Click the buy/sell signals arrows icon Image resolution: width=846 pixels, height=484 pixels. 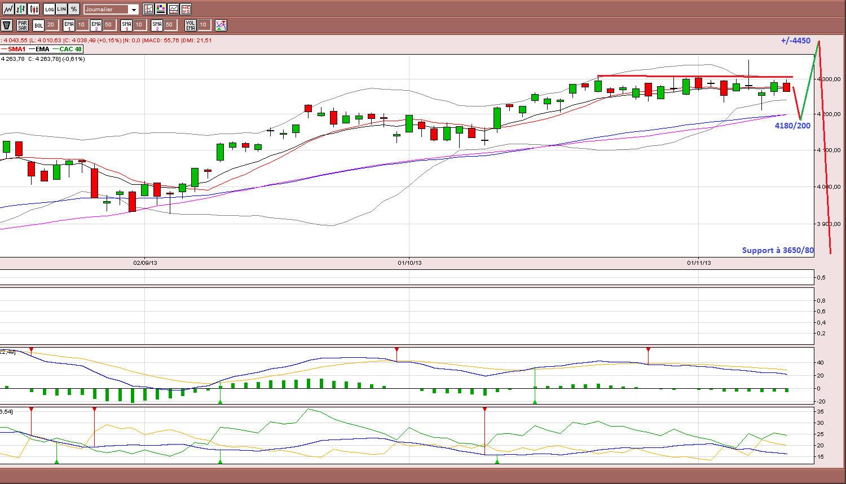(221, 25)
